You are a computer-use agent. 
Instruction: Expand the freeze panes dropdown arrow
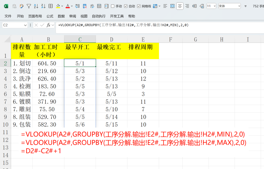click(159, 6)
